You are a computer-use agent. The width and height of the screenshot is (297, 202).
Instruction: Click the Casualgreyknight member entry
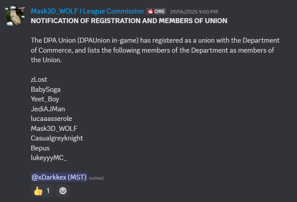click(57, 138)
